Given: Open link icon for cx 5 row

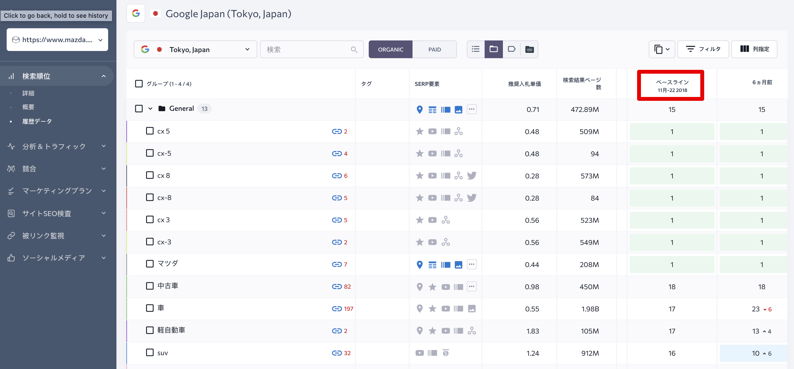Looking at the screenshot, I should tap(337, 132).
